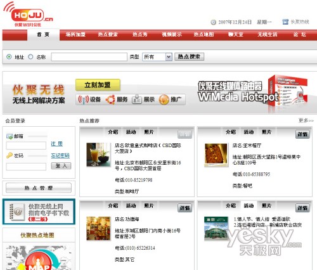Open the coffee shop drink thumbnail
Screen dimensions: 317x270
point(98,155)
